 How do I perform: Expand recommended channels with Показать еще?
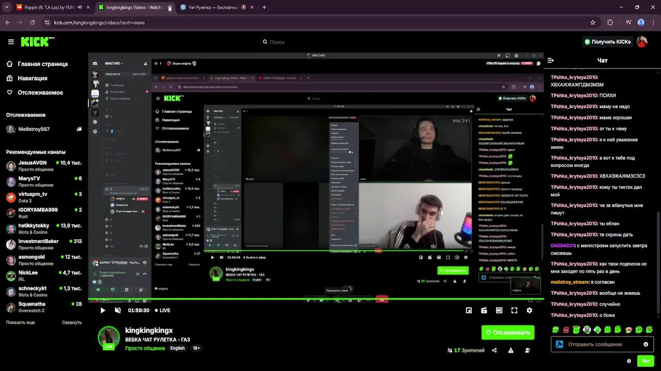pos(21,323)
